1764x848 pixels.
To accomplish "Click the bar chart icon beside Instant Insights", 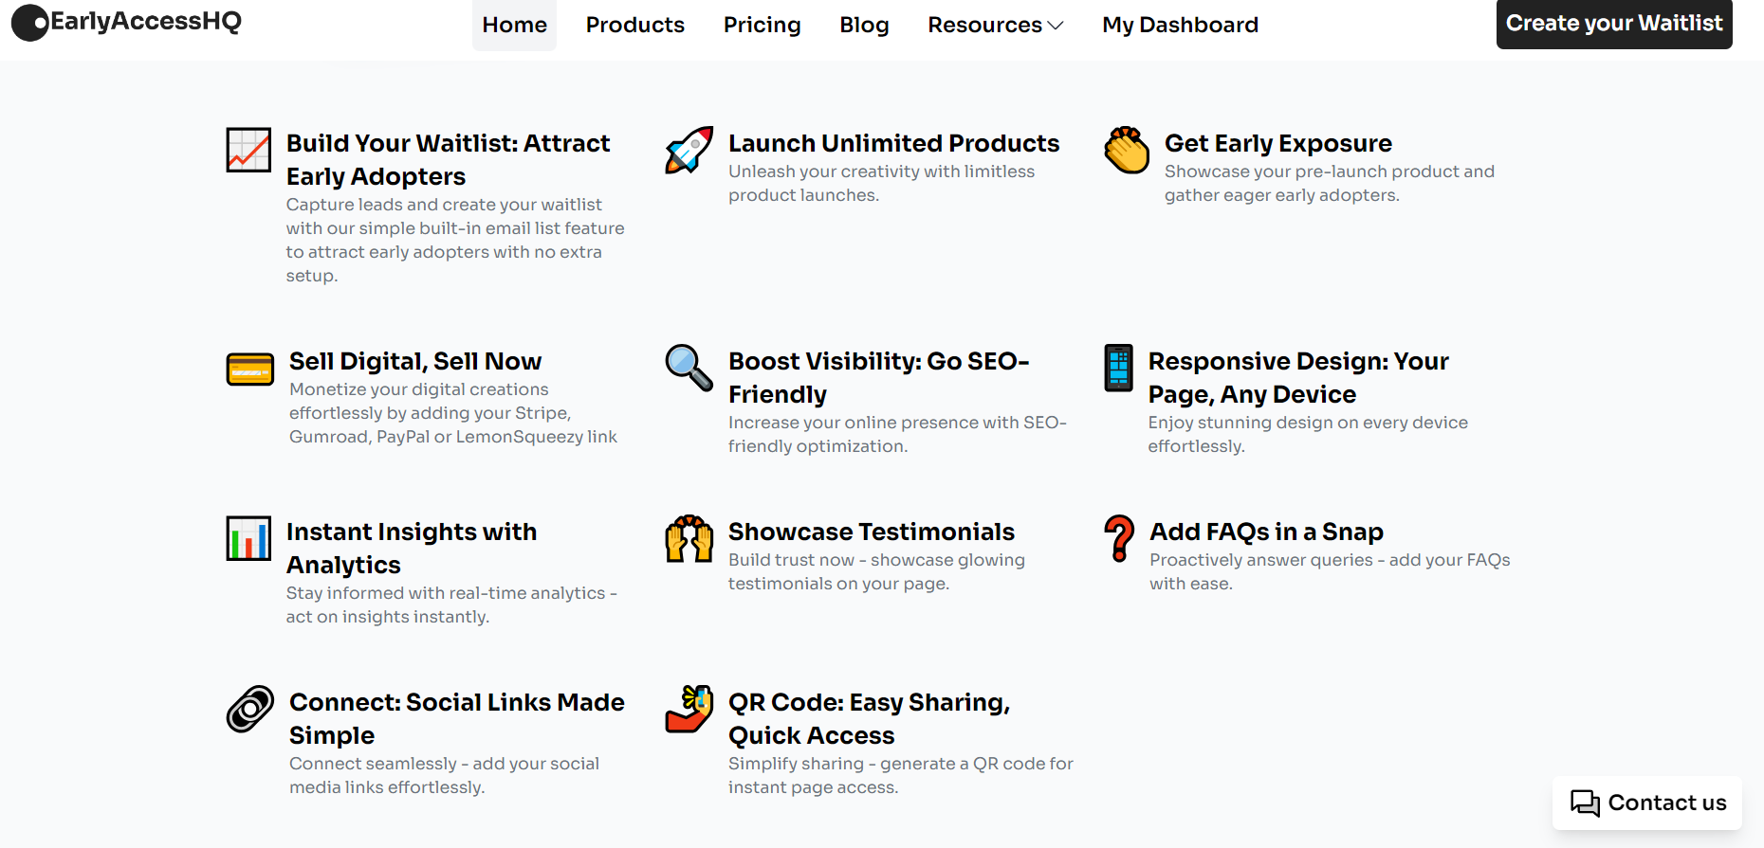I will pyautogui.click(x=248, y=538).
